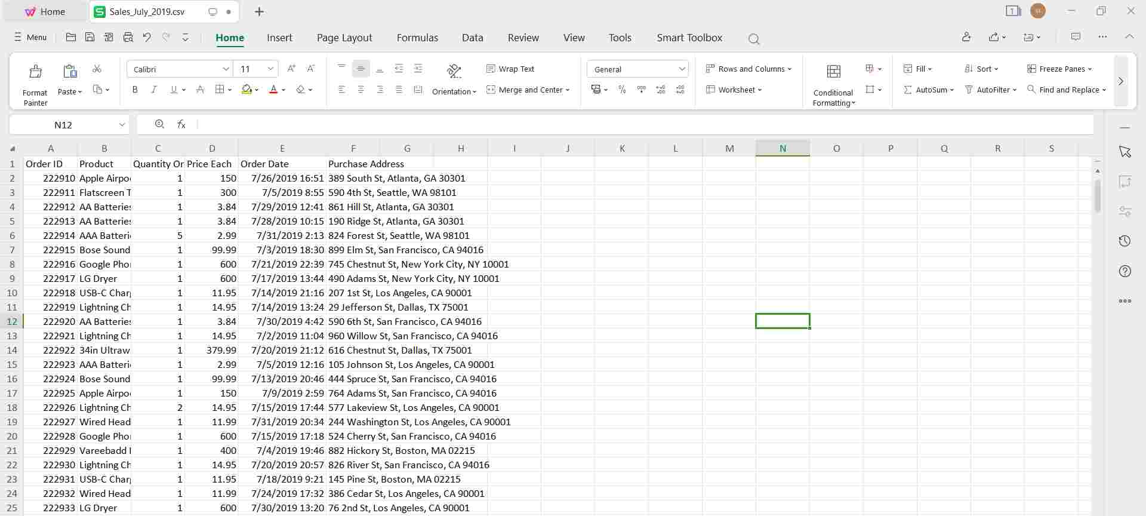Toggle Bold formatting
1146x516 pixels.
pos(135,90)
